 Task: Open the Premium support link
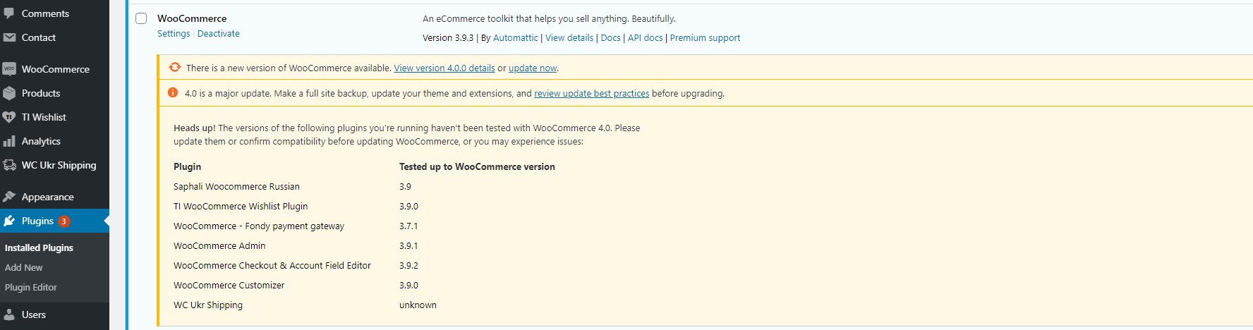pyautogui.click(x=706, y=38)
